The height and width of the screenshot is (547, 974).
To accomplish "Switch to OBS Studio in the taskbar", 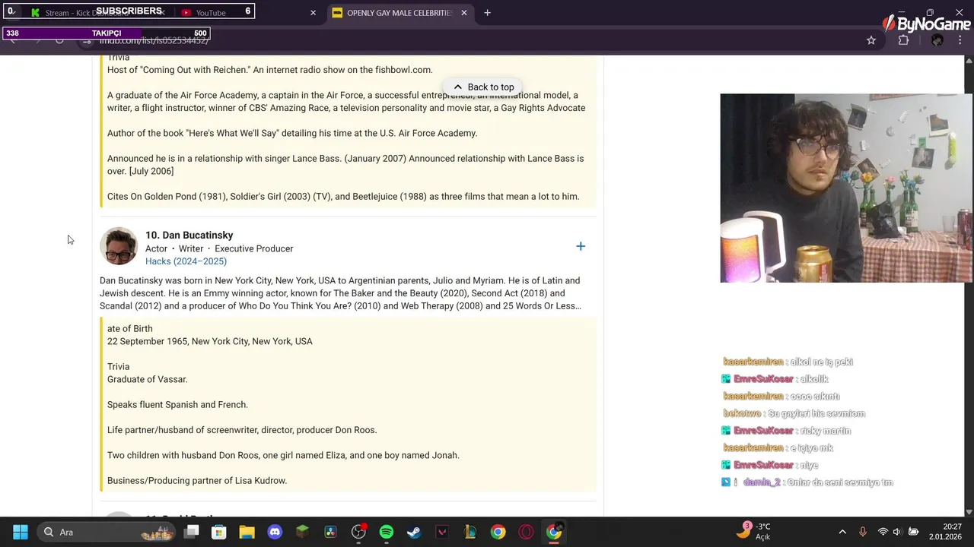I will pyautogui.click(x=358, y=532).
